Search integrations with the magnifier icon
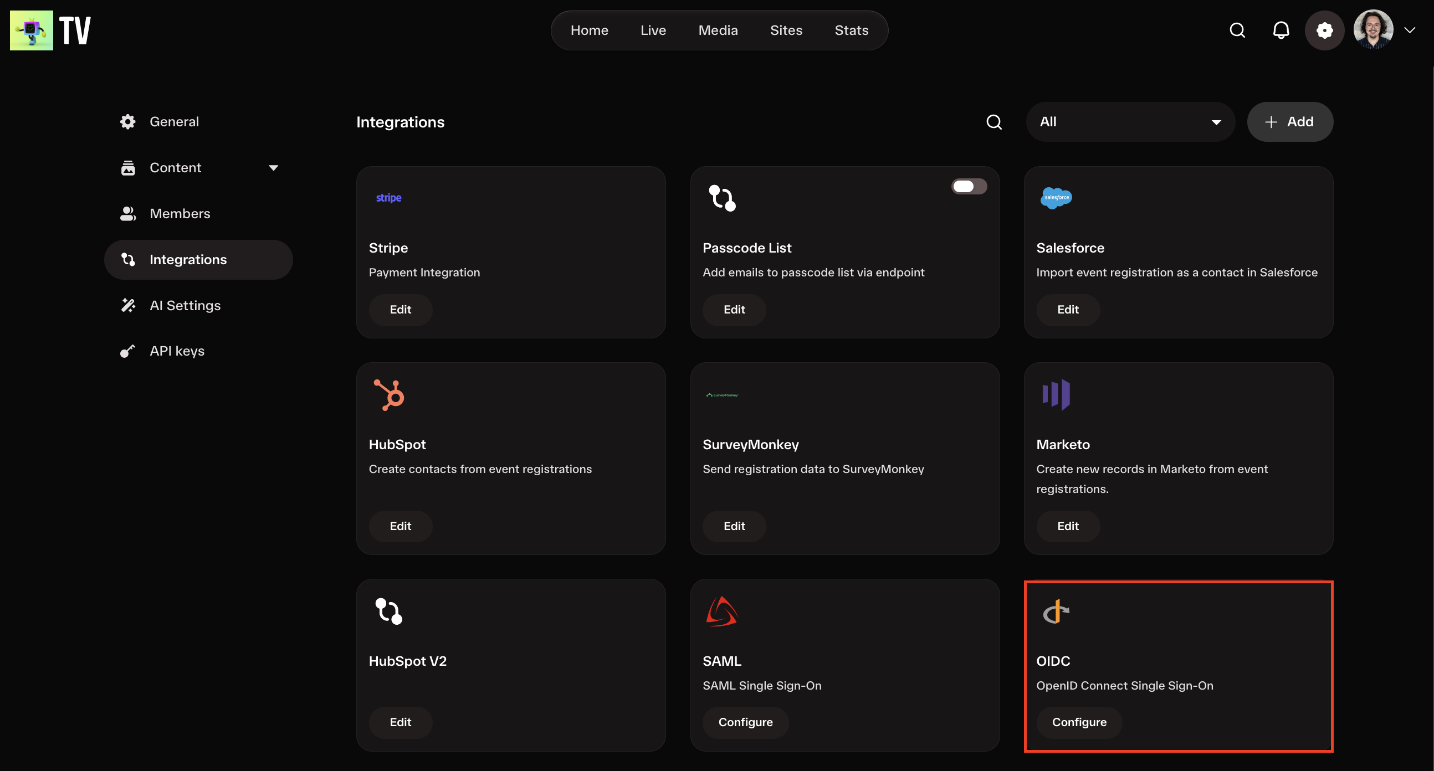The image size is (1434, 771). click(994, 122)
